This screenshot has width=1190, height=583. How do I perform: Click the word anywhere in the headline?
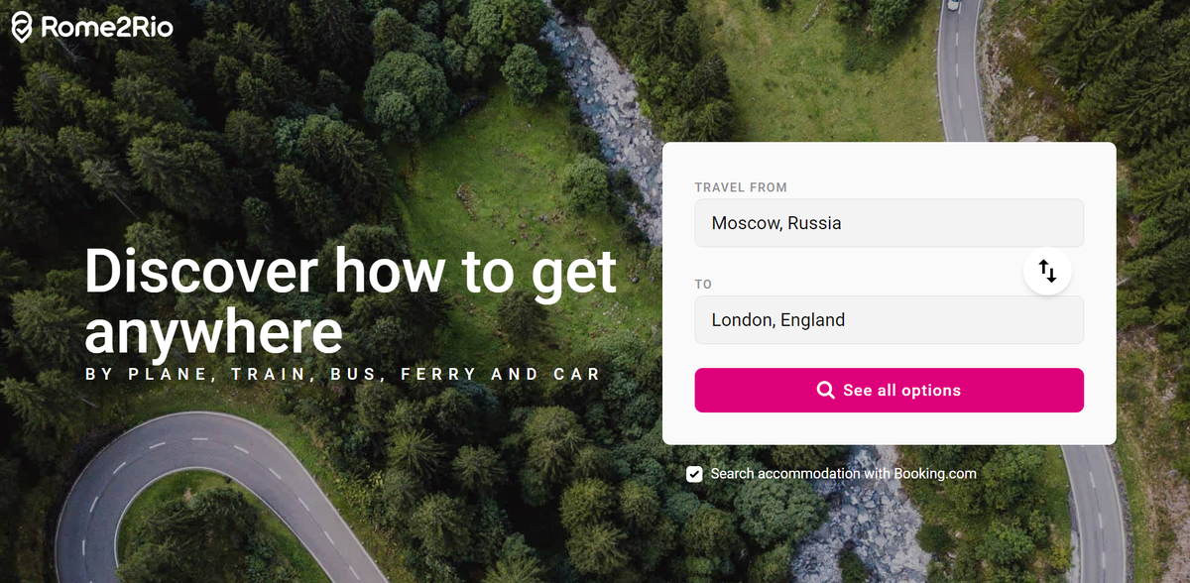click(x=213, y=332)
